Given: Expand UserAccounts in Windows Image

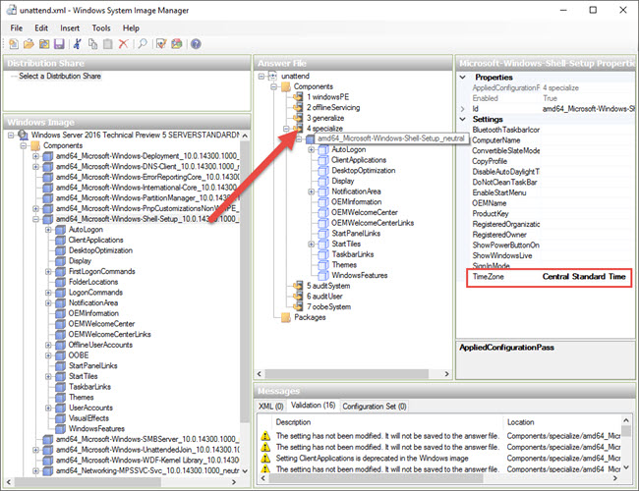Looking at the screenshot, I should tap(48, 408).
